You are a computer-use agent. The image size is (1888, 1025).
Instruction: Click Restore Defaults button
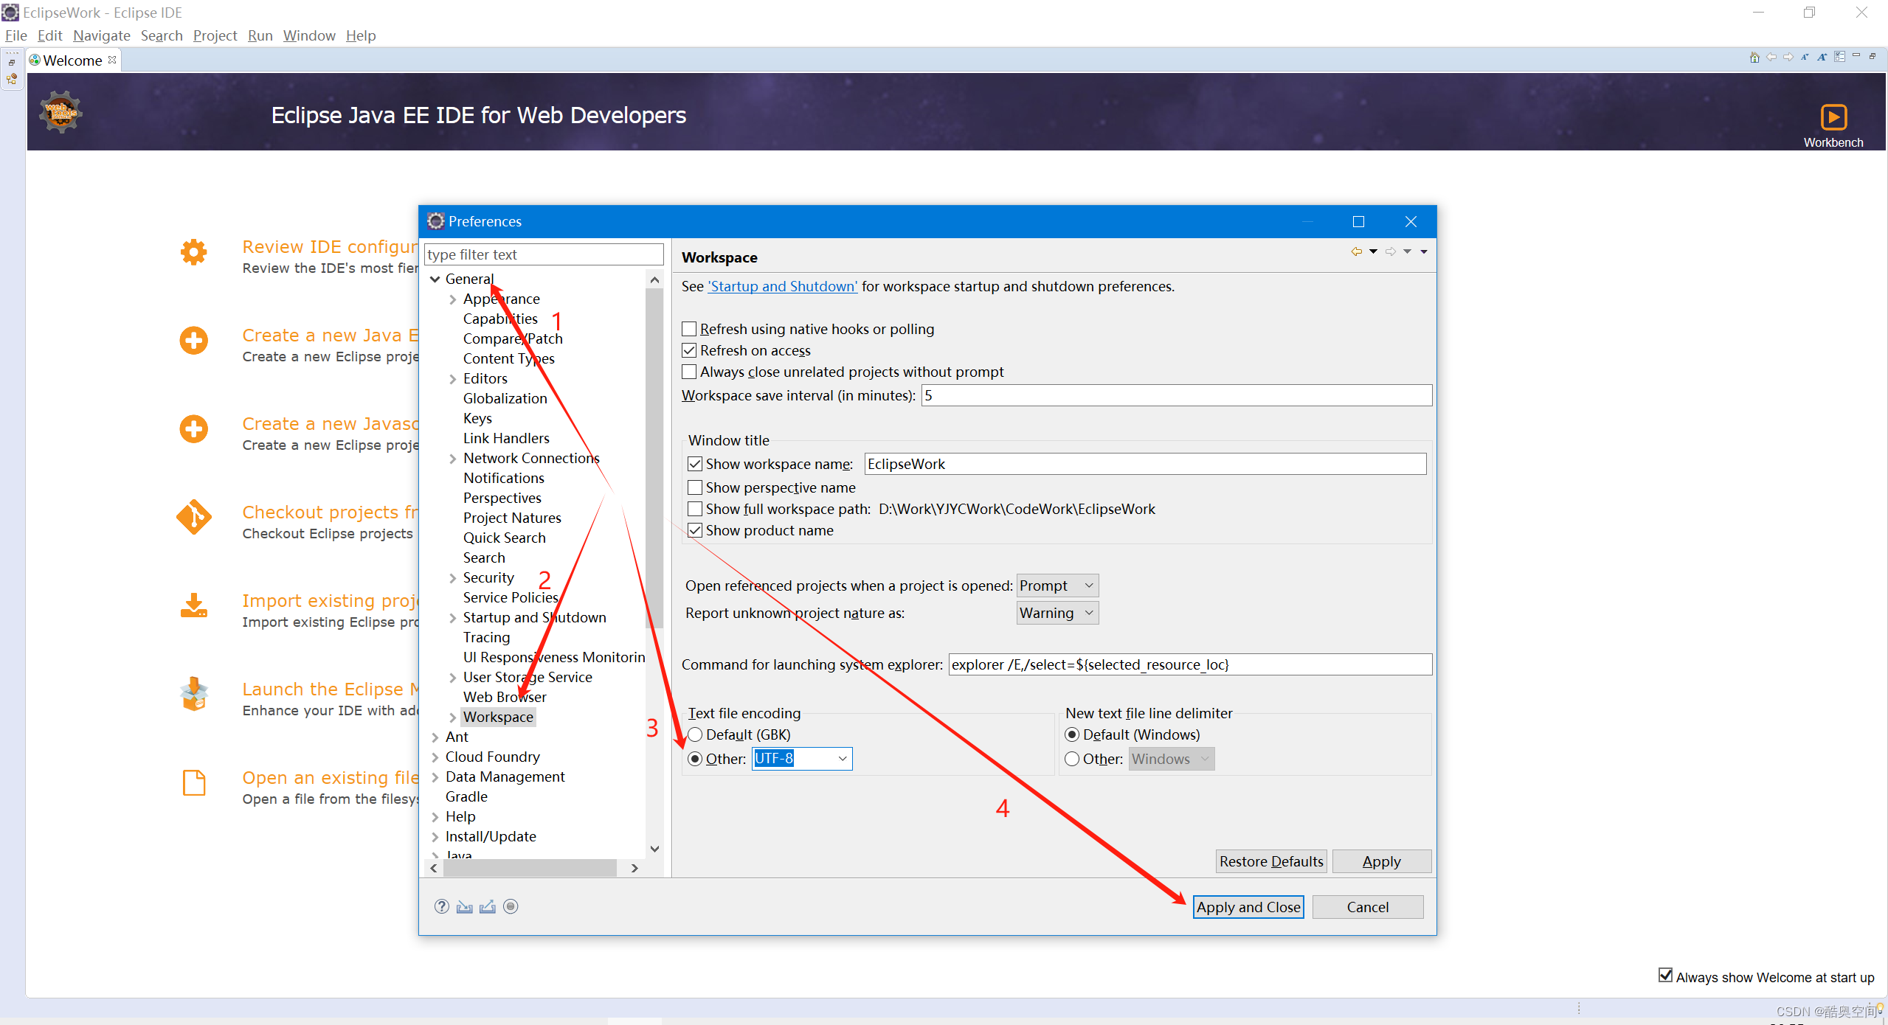coord(1270,861)
